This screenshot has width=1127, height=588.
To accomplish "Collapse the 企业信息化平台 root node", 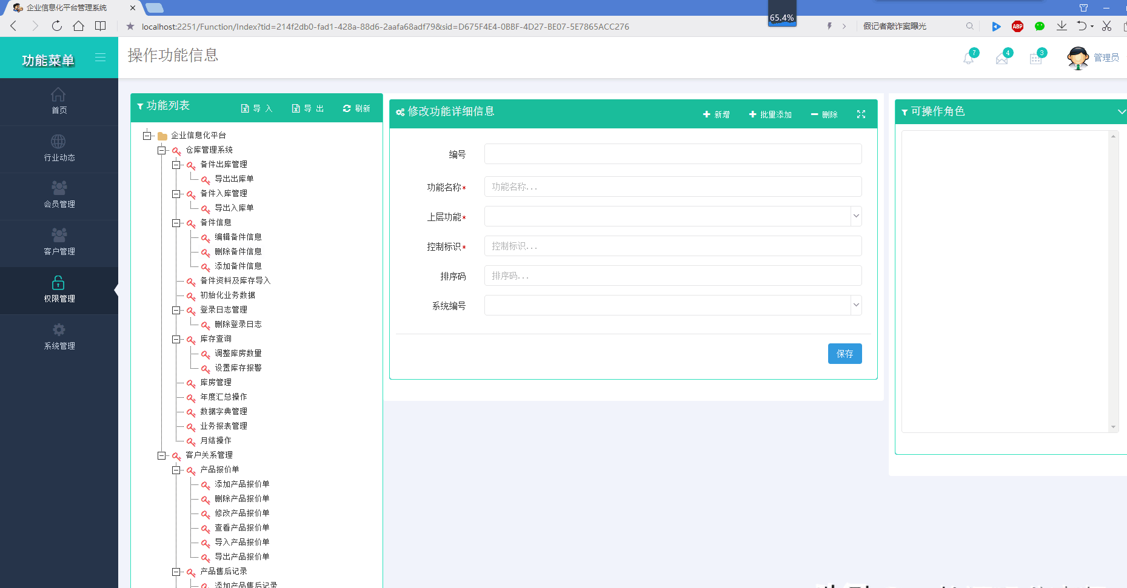I will coord(147,136).
